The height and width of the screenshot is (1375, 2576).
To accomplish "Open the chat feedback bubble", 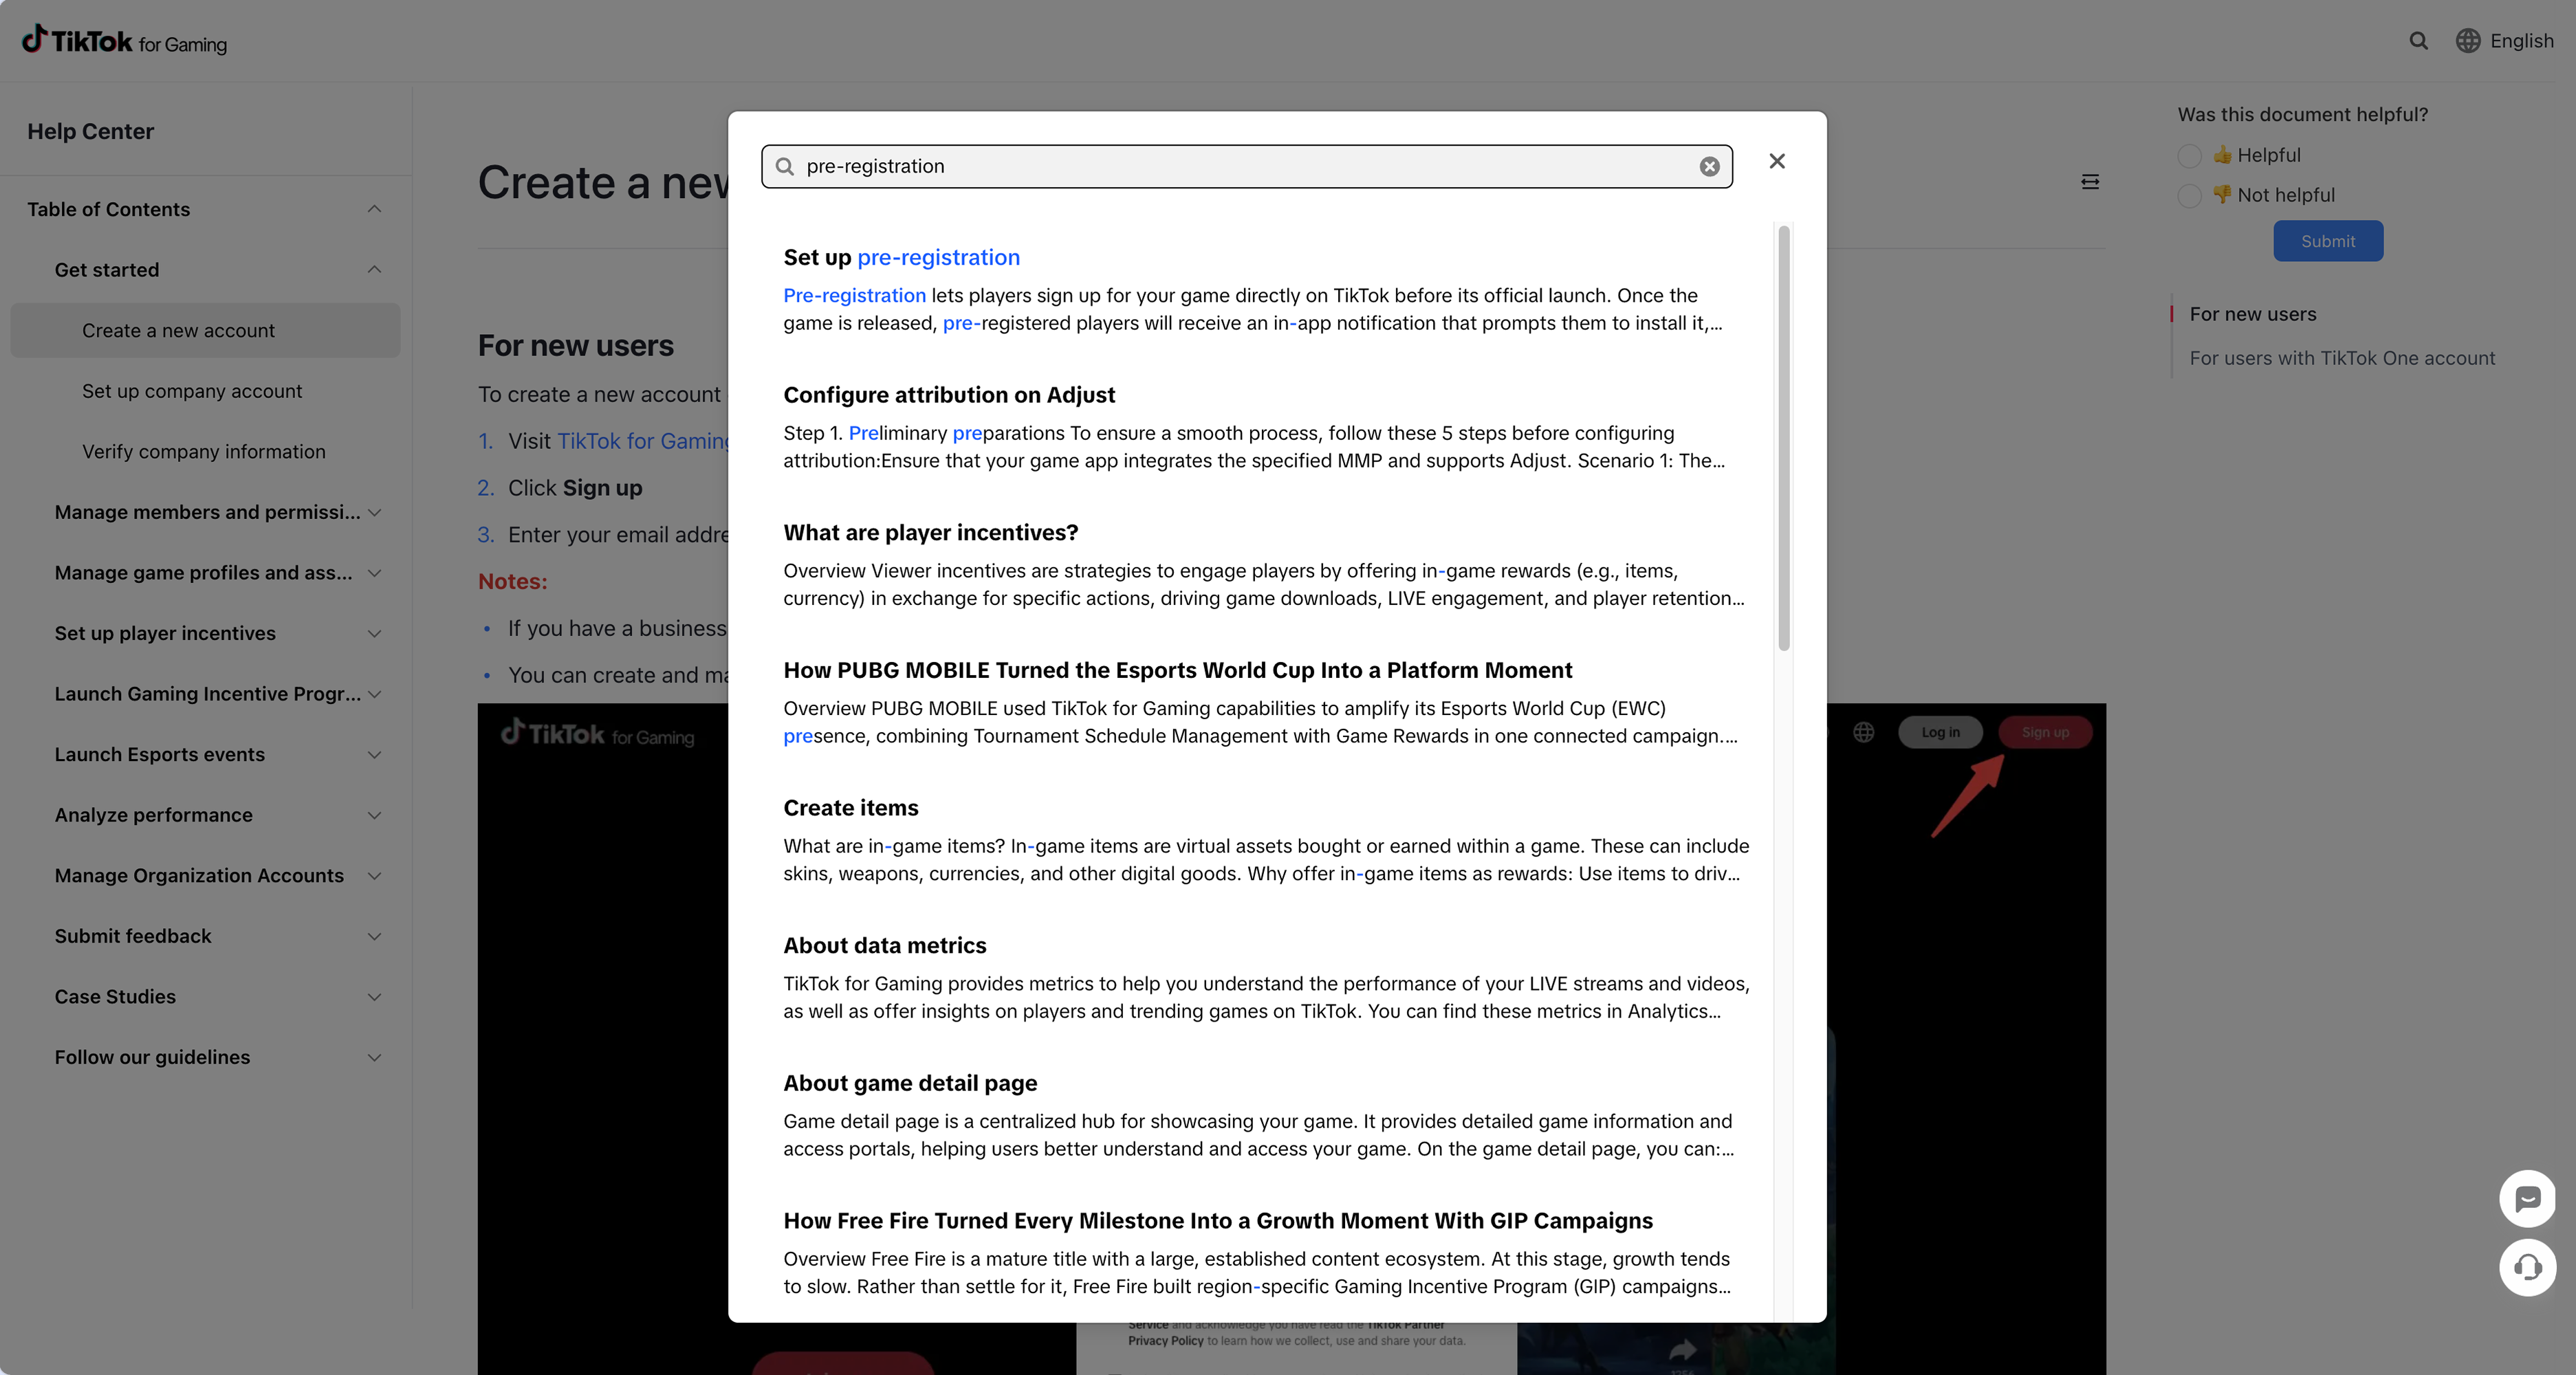I will 2528,1198.
